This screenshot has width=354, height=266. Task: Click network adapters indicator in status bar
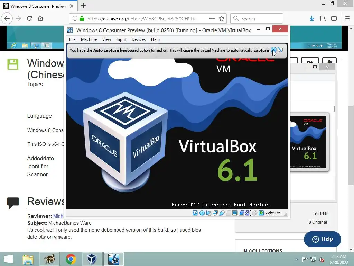pyautogui.click(x=215, y=213)
